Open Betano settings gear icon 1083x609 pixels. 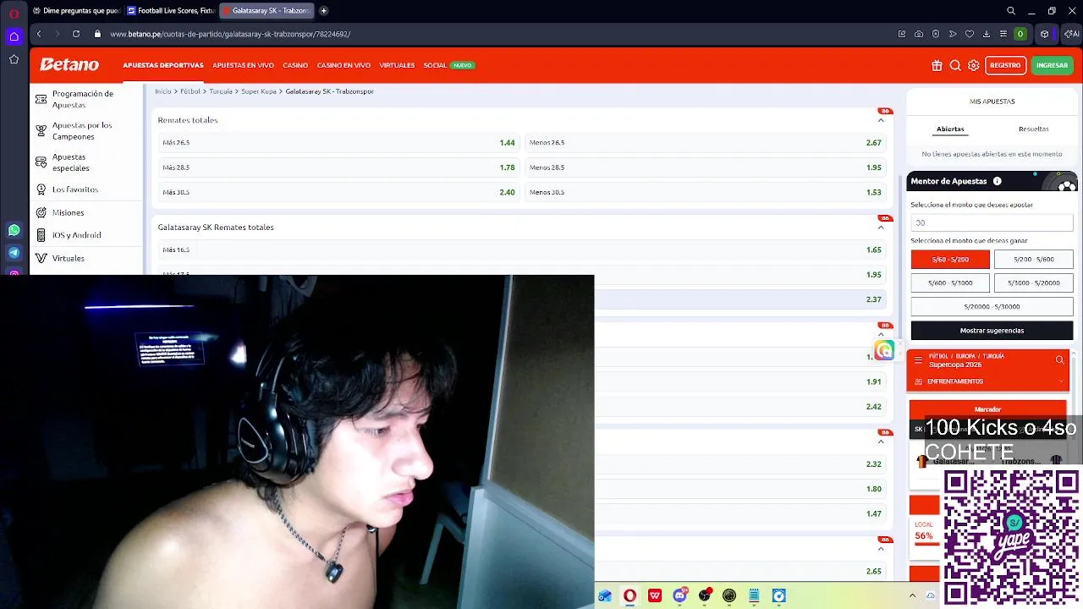coord(974,65)
